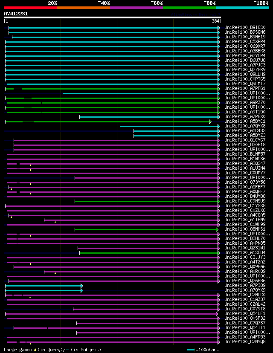Select the UniRef100_C1WH99 label
273x353 pixels.
click(245, 224)
